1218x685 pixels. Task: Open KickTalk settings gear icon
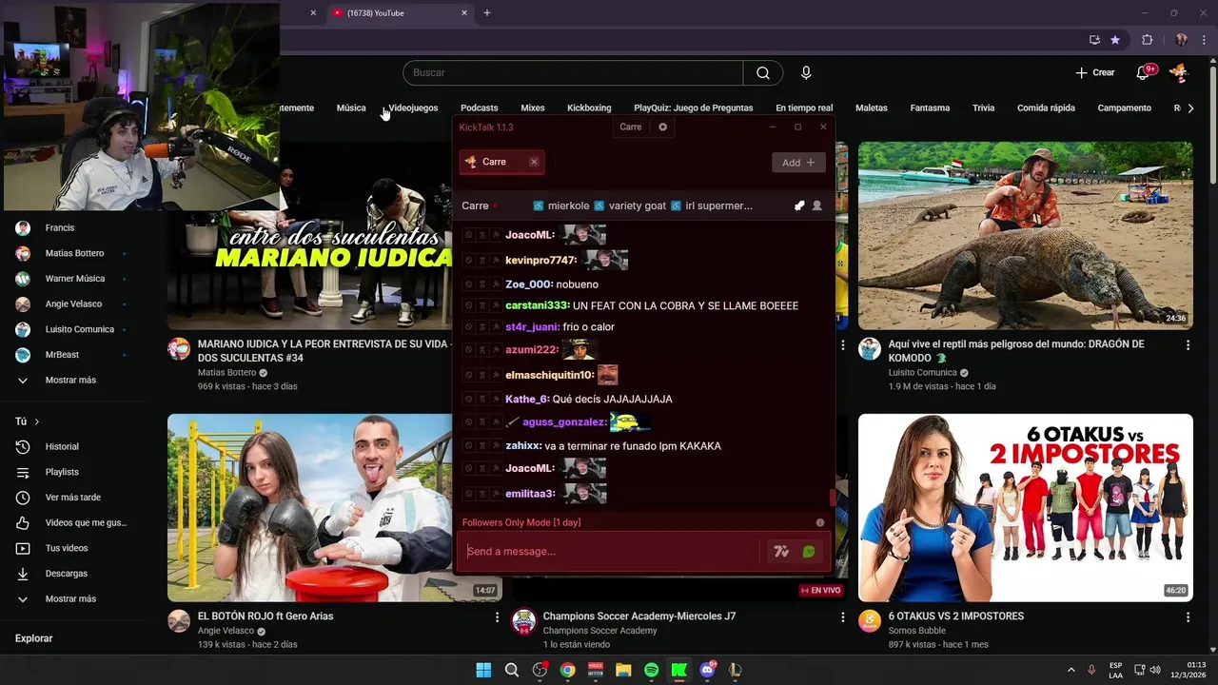663,127
